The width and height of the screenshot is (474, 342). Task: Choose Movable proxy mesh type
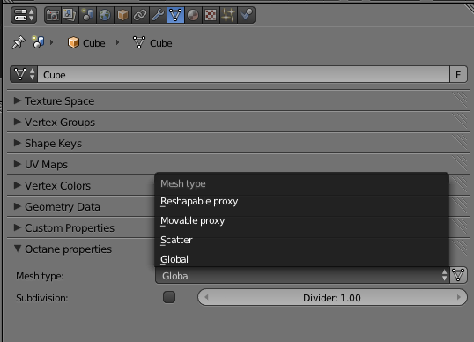tap(301, 220)
